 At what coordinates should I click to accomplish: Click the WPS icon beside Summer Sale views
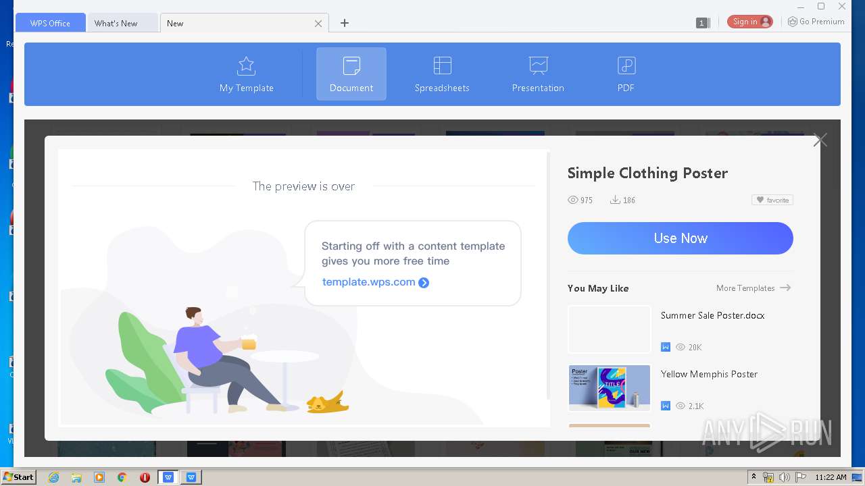coord(666,347)
